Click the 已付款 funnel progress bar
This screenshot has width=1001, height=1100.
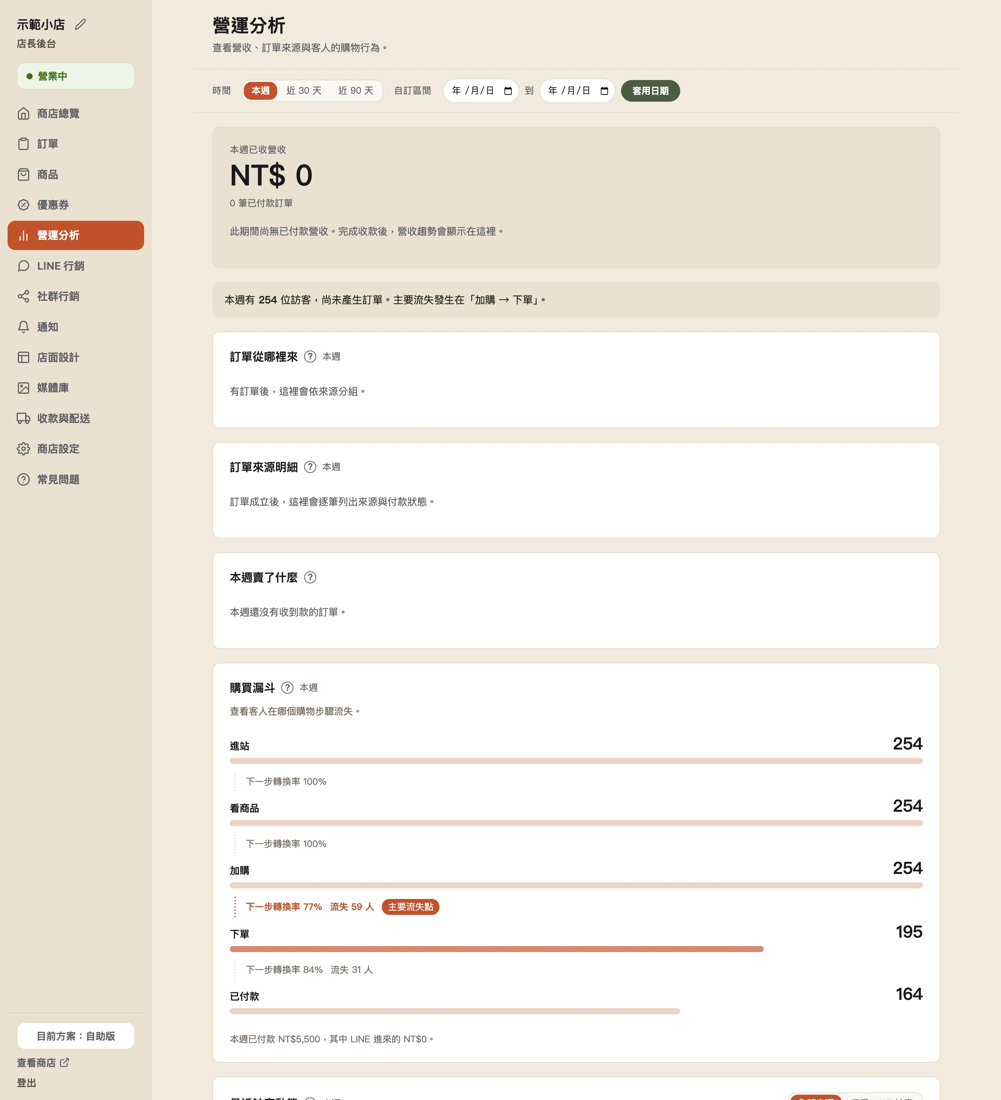point(455,1012)
